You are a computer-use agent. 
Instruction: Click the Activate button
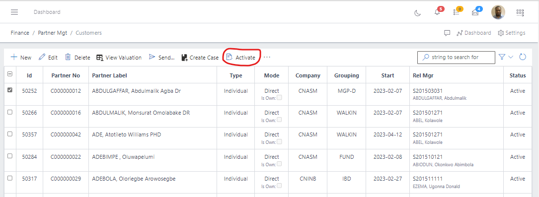pyautogui.click(x=240, y=58)
